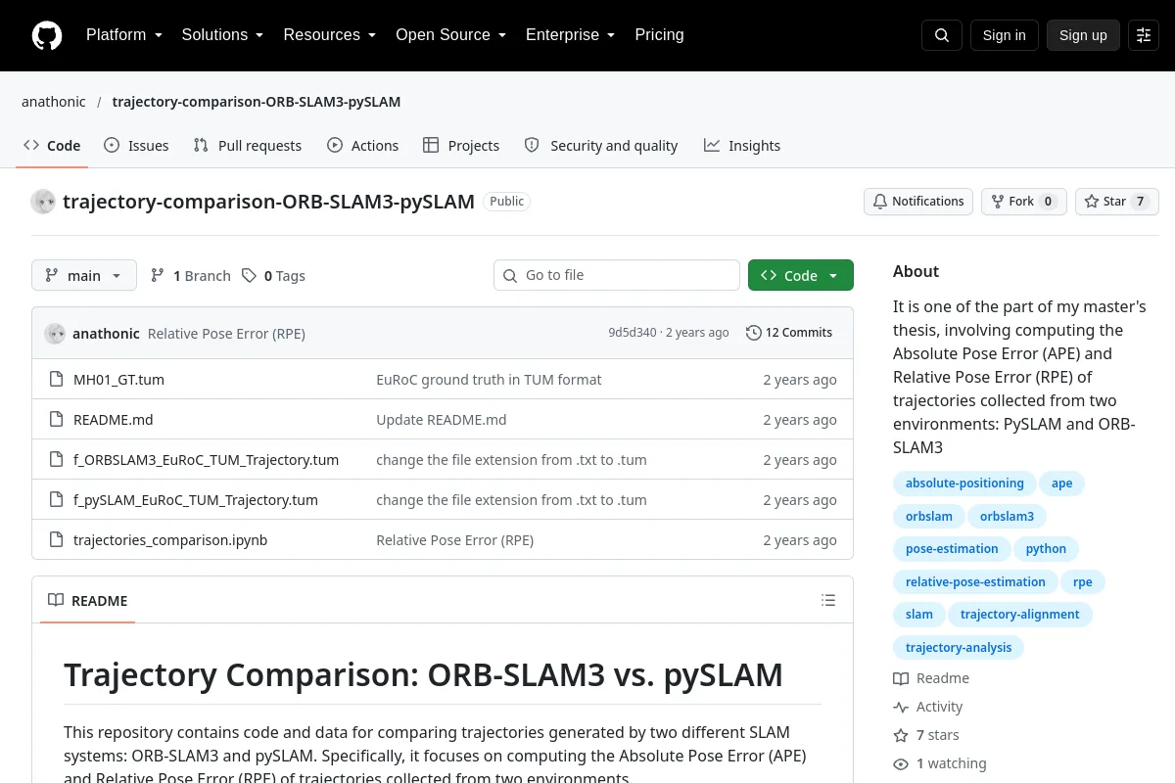Switch to the Code tab
This screenshot has width=1175, height=783.
pos(52,145)
